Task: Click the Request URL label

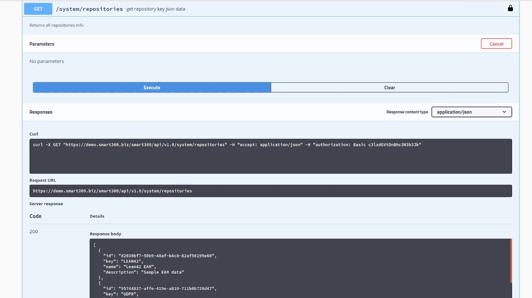Action: [43, 180]
